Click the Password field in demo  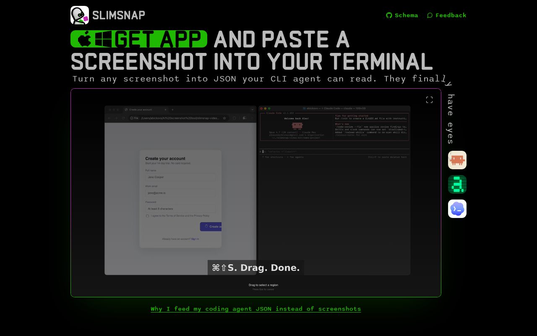click(x=180, y=208)
